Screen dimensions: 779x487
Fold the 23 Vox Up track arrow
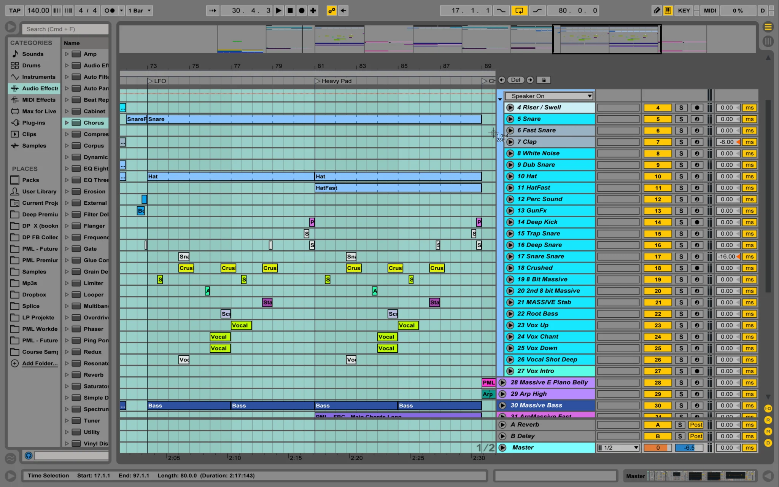pyautogui.click(x=510, y=325)
